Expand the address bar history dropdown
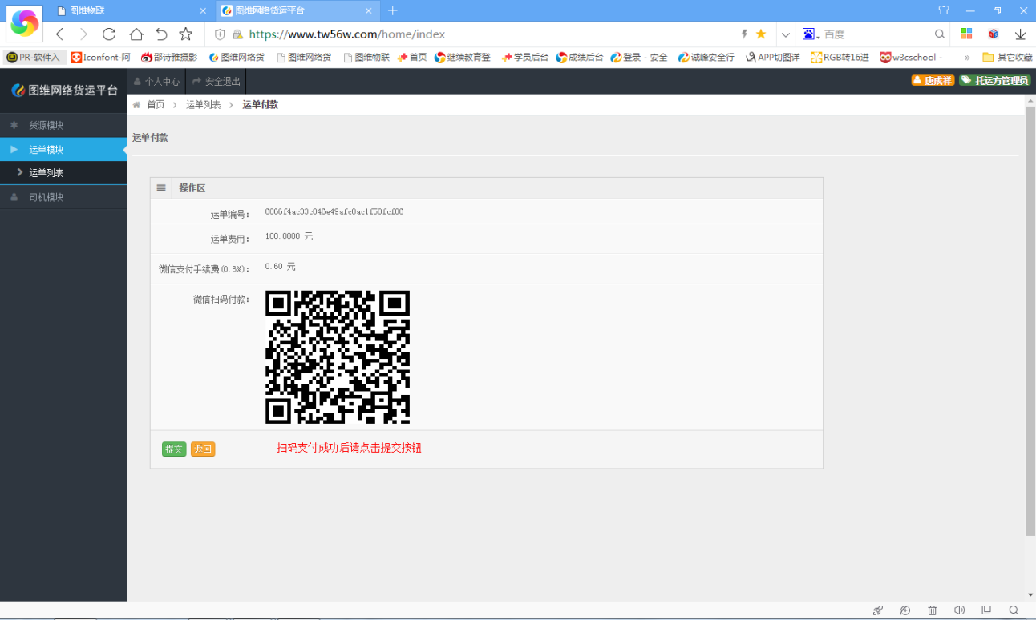 pos(785,34)
